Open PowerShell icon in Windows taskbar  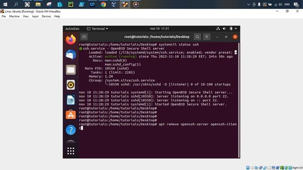(81, 4)
